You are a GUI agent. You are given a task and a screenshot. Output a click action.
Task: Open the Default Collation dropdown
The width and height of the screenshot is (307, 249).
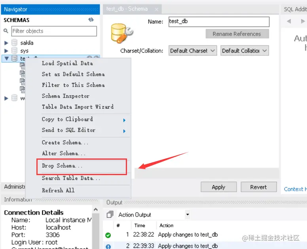click(244, 51)
